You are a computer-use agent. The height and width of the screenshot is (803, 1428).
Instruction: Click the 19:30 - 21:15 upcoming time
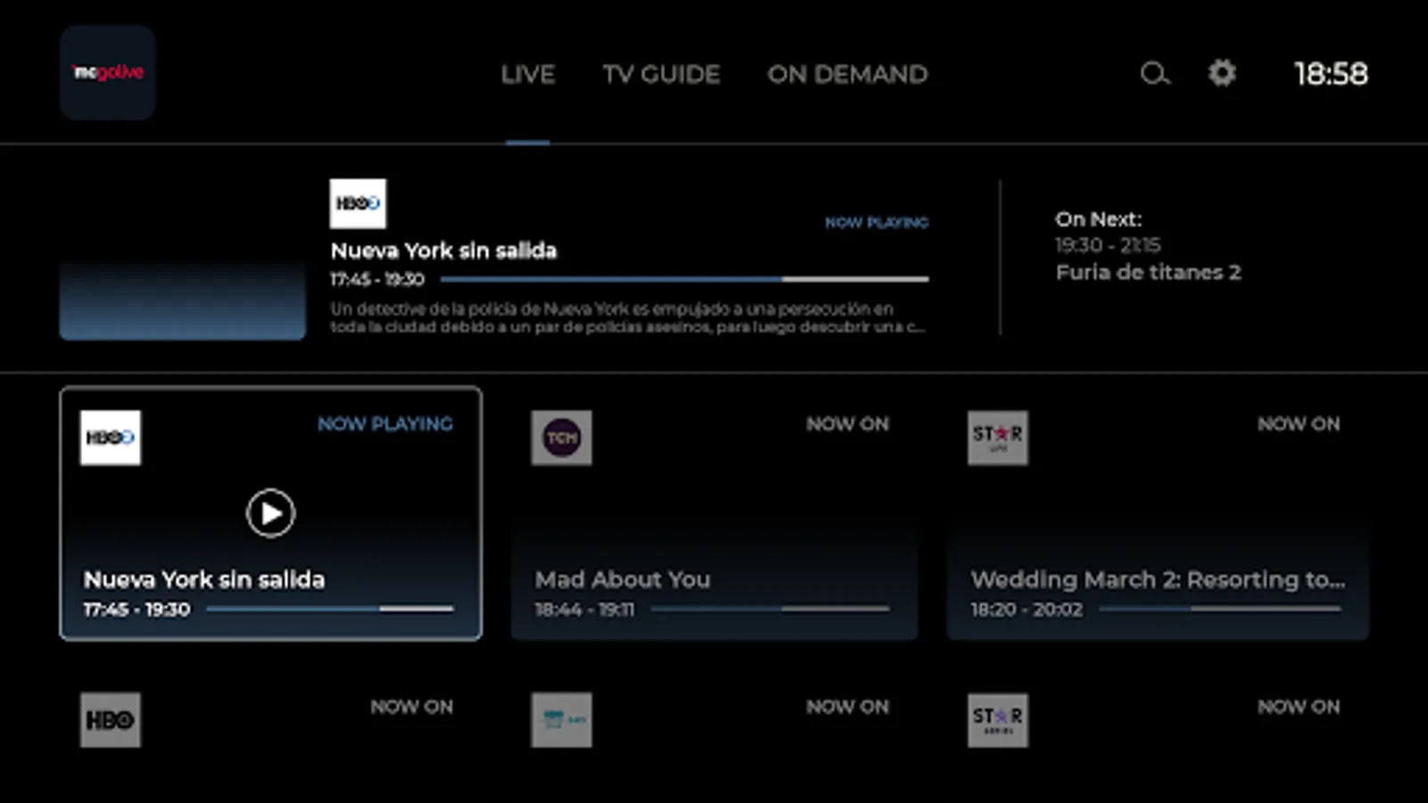coord(1108,245)
